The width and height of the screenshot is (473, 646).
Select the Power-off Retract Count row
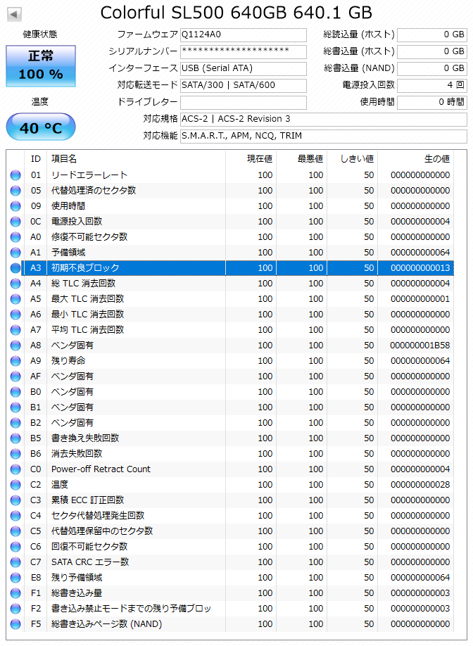(x=231, y=469)
